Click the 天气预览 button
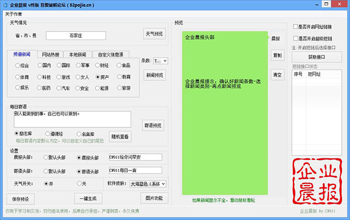 point(154,34)
